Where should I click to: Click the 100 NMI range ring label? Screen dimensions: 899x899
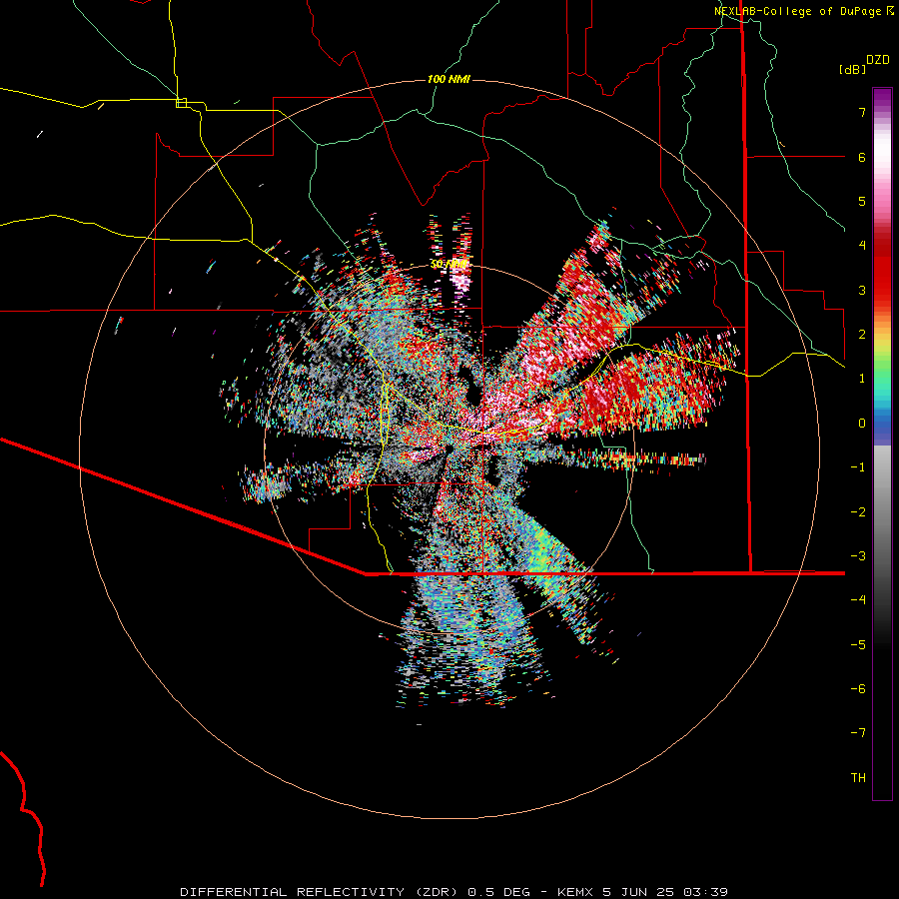[x=449, y=79]
